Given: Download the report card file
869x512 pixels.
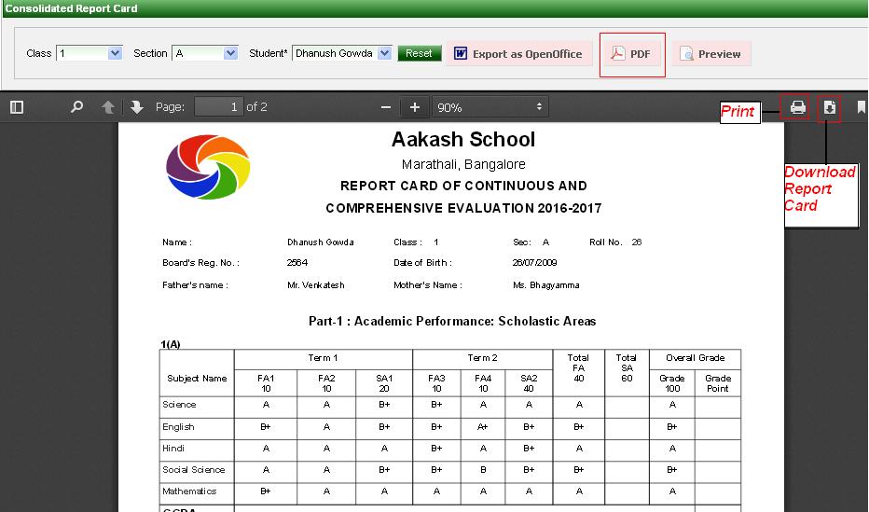Looking at the screenshot, I should coord(829,107).
